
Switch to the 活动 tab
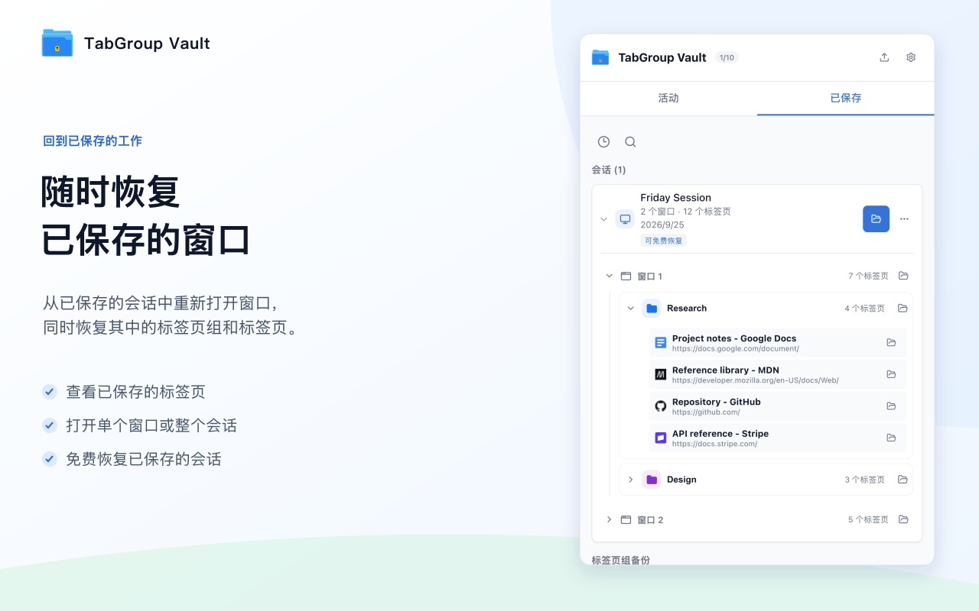click(668, 99)
